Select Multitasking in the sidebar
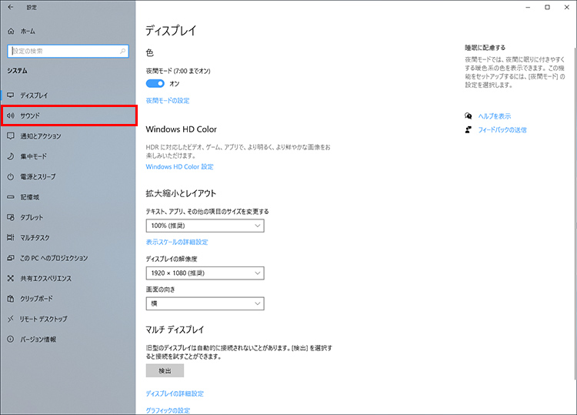The width and height of the screenshot is (577, 415). (x=37, y=238)
